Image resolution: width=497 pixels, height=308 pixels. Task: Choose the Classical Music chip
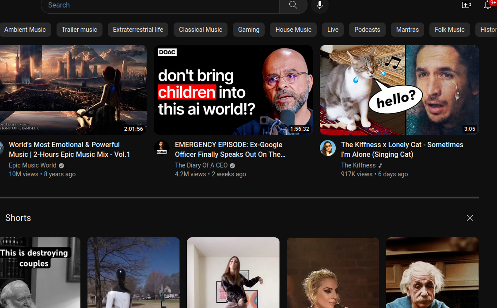pyautogui.click(x=201, y=30)
